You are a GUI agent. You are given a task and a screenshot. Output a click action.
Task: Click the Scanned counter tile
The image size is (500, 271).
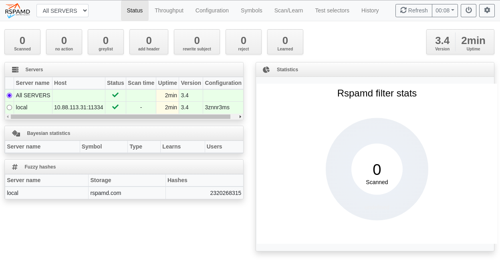click(22, 42)
